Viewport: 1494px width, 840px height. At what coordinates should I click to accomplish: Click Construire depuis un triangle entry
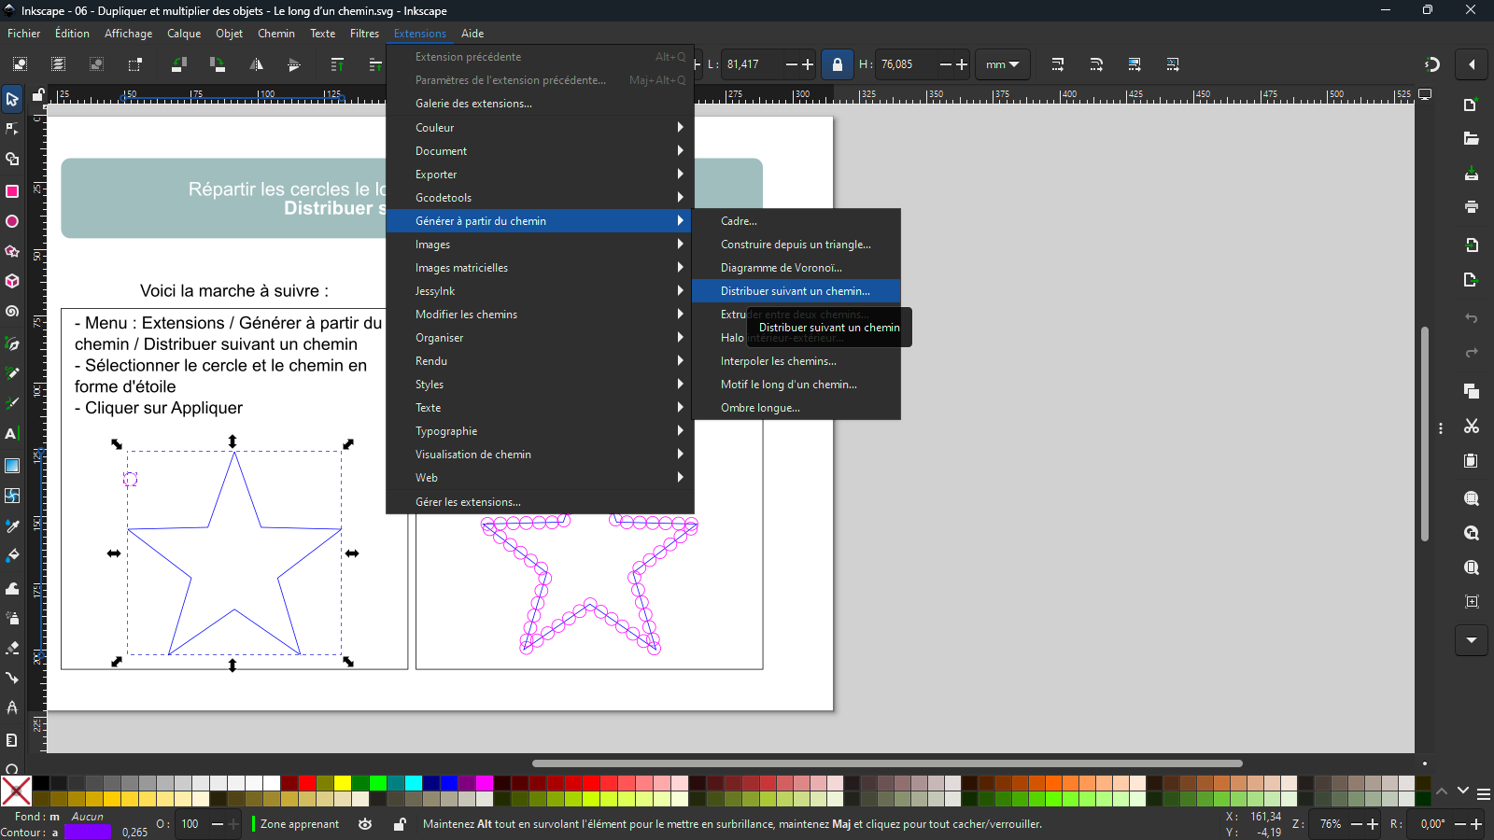point(796,245)
